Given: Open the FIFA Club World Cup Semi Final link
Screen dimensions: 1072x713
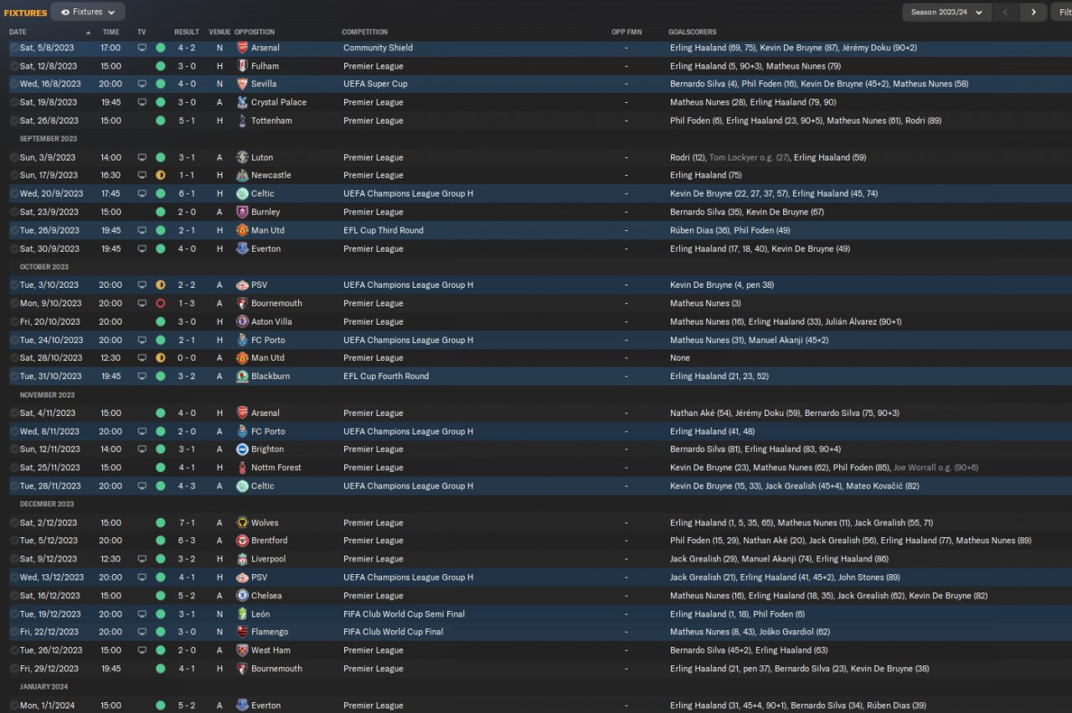Looking at the screenshot, I should click(404, 614).
